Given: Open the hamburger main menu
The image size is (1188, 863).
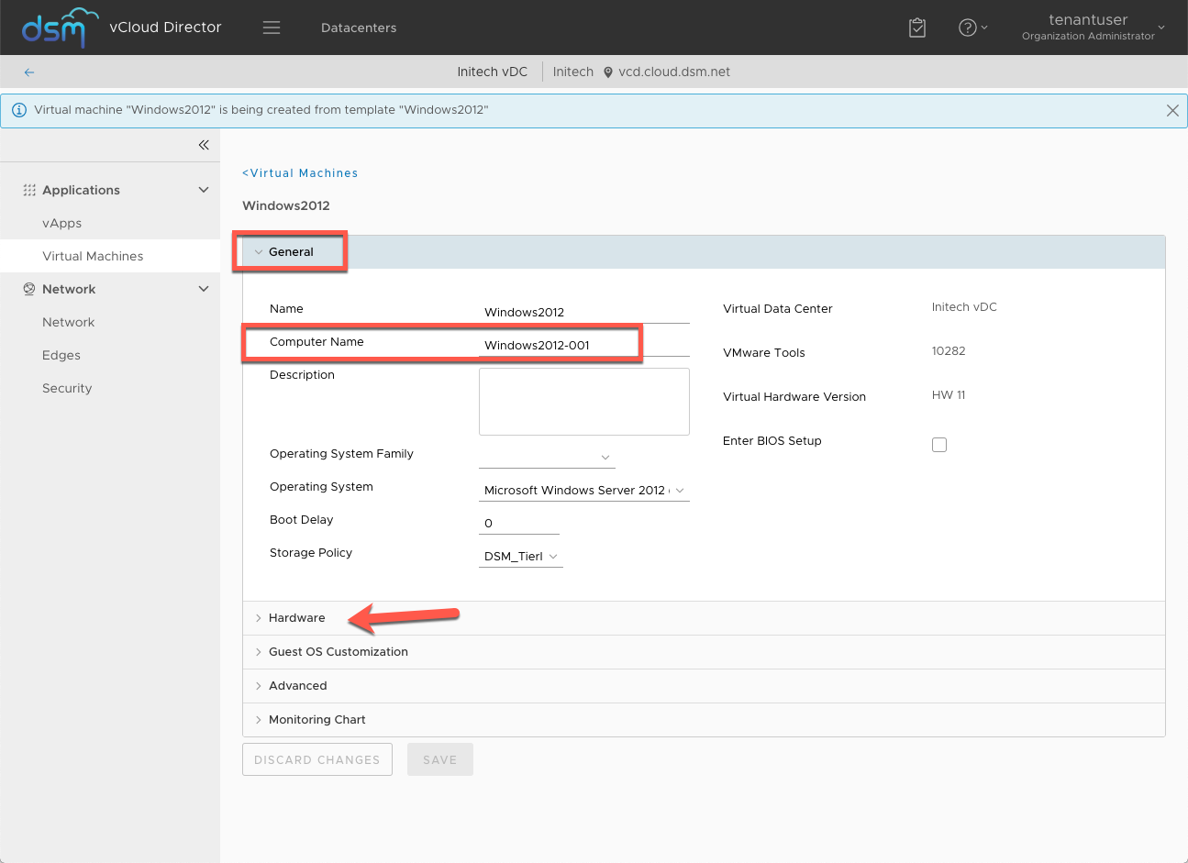Looking at the screenshot, I should 272,28.
